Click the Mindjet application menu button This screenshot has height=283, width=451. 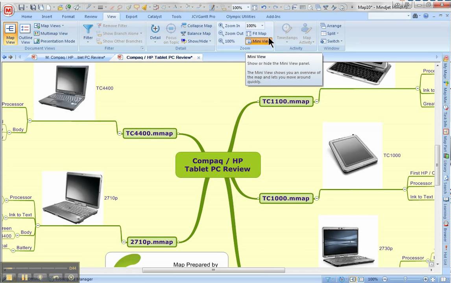click(x=8, y=11)
